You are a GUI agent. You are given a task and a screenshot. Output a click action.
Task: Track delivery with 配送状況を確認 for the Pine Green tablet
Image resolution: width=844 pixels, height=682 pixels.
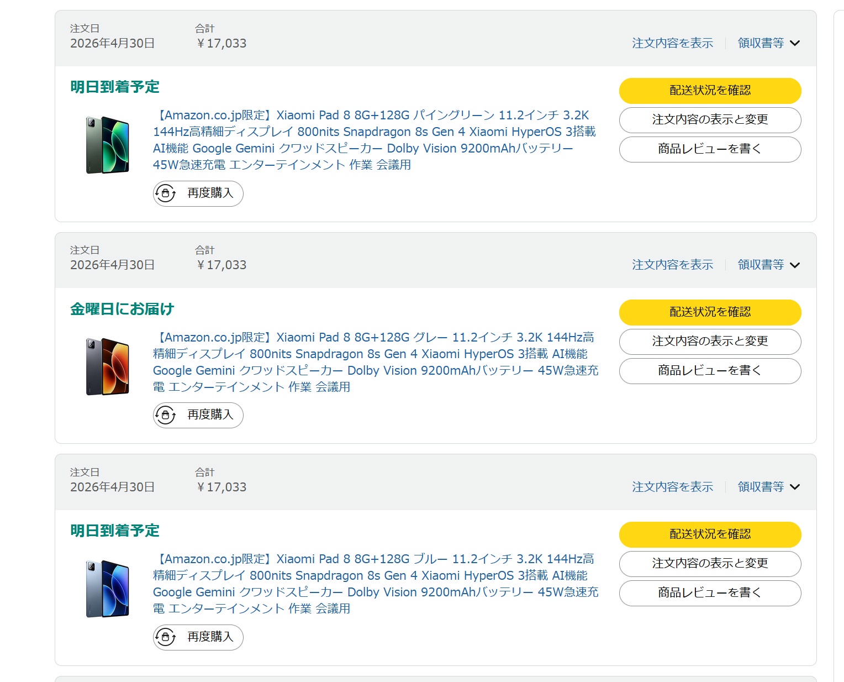(710, 91)
